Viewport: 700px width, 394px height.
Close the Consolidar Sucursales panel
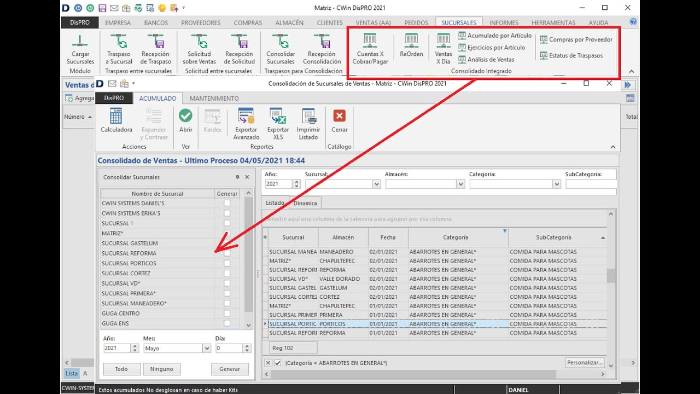tap(247, 177)
